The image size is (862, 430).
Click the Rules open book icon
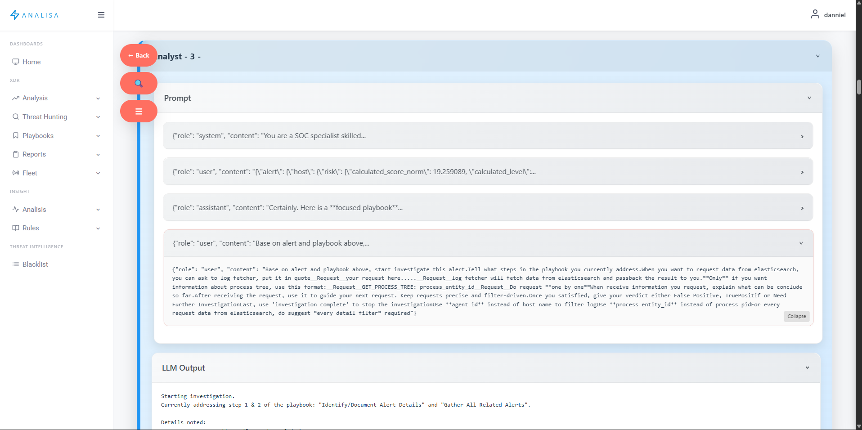tap(16, 228)
